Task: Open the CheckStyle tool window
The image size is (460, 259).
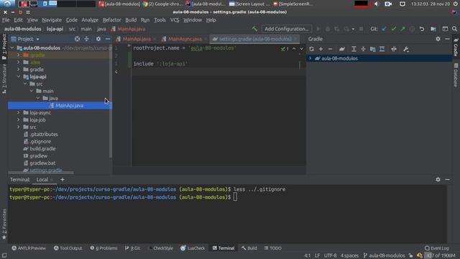Action: 161,248
